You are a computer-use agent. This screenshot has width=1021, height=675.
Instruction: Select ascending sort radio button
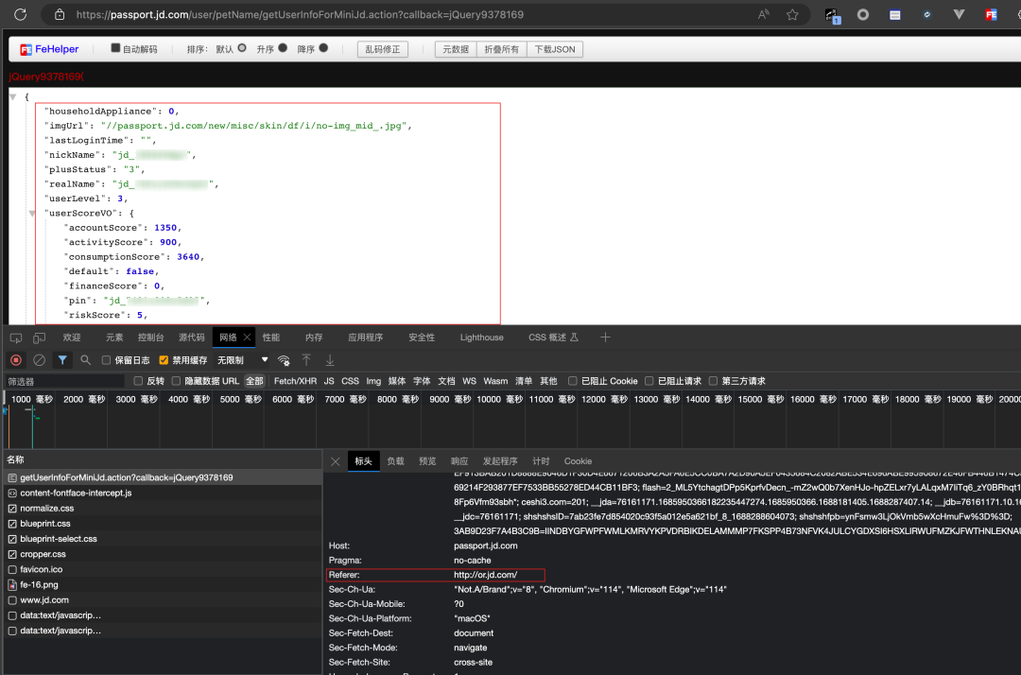click(x=283, y=48)
